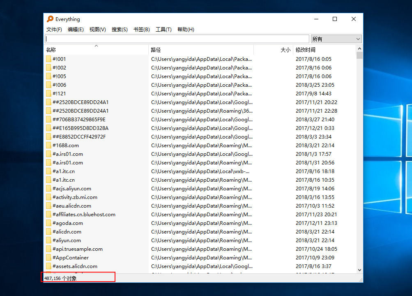The image size is (412, 296).
Task: Open the 视图(V) menu
Action: [x=97, y=30]
